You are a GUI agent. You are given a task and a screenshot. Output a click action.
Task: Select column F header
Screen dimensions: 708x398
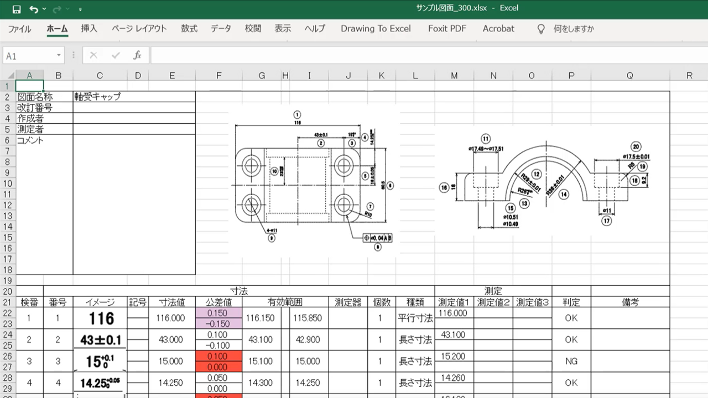coord(219,76)
